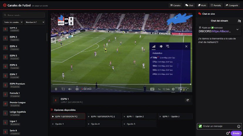Play ESPN 1 - Opción 2
Viewport: 243px width, 136px height.
(139, 116)
